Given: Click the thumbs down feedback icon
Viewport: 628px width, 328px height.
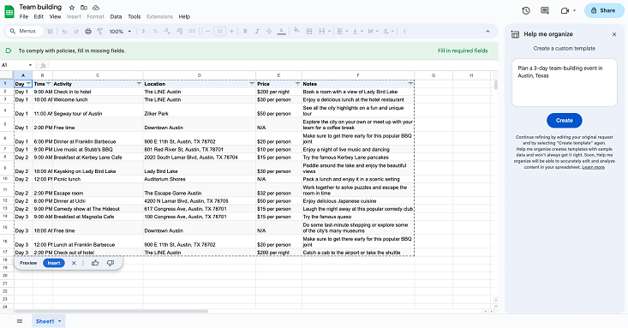Looking at the screenshot, I should pyautogui.click(x=111, y=263).
